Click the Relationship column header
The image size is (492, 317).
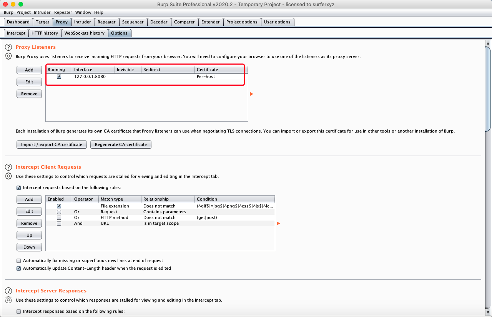point(168,199)
